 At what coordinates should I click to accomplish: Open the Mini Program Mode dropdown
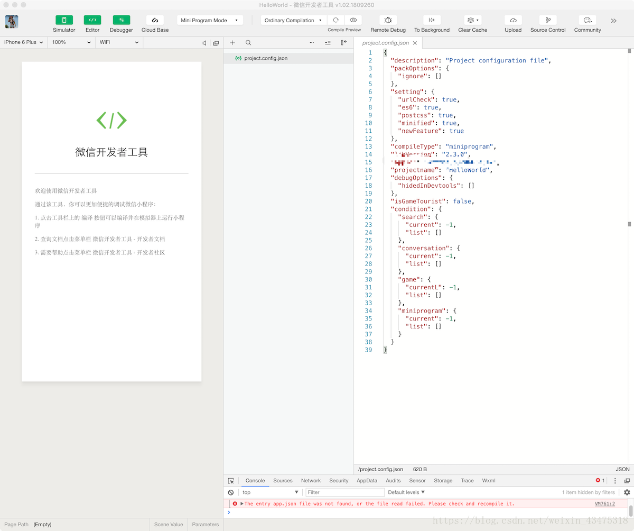210,20
